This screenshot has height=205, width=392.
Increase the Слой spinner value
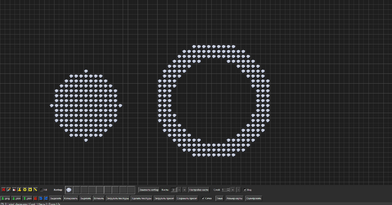[x=228, y=189]
